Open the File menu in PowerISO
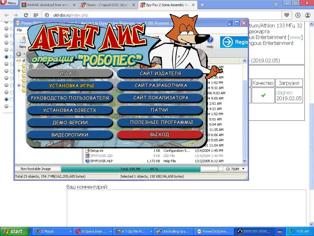Screen dimensions: 314x236 [x=19, y=30]
